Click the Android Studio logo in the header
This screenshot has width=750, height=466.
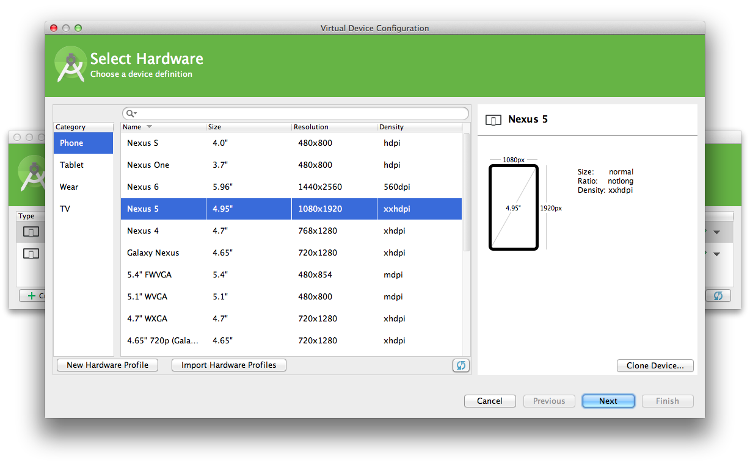tap(70, 64)
